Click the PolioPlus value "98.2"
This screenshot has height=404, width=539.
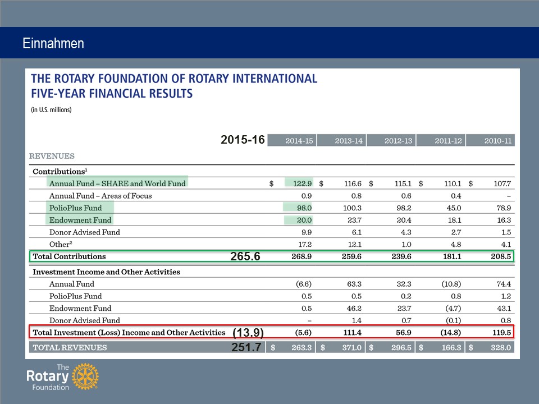(404, 208)
